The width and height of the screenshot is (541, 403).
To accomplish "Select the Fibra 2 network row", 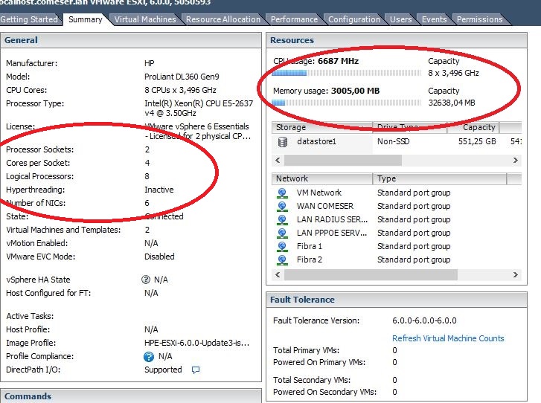I will coord(397,260).
